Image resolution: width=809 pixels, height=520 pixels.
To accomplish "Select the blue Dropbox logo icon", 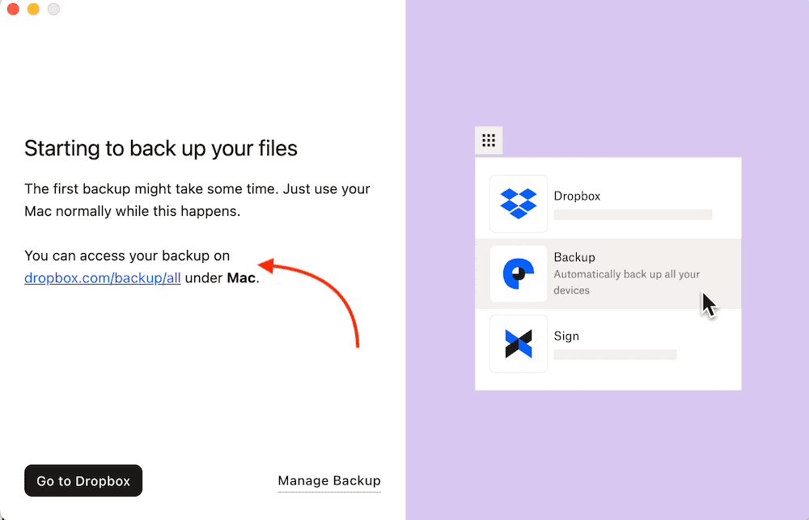I will (x=519, y=204).
